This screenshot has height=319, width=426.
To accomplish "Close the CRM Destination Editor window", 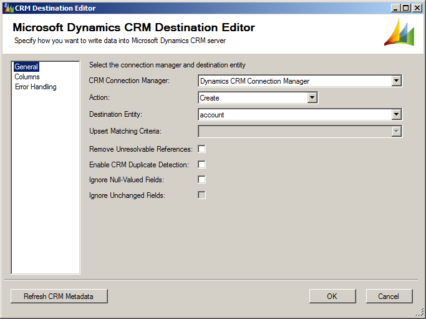I will click(x=417, y=8).
